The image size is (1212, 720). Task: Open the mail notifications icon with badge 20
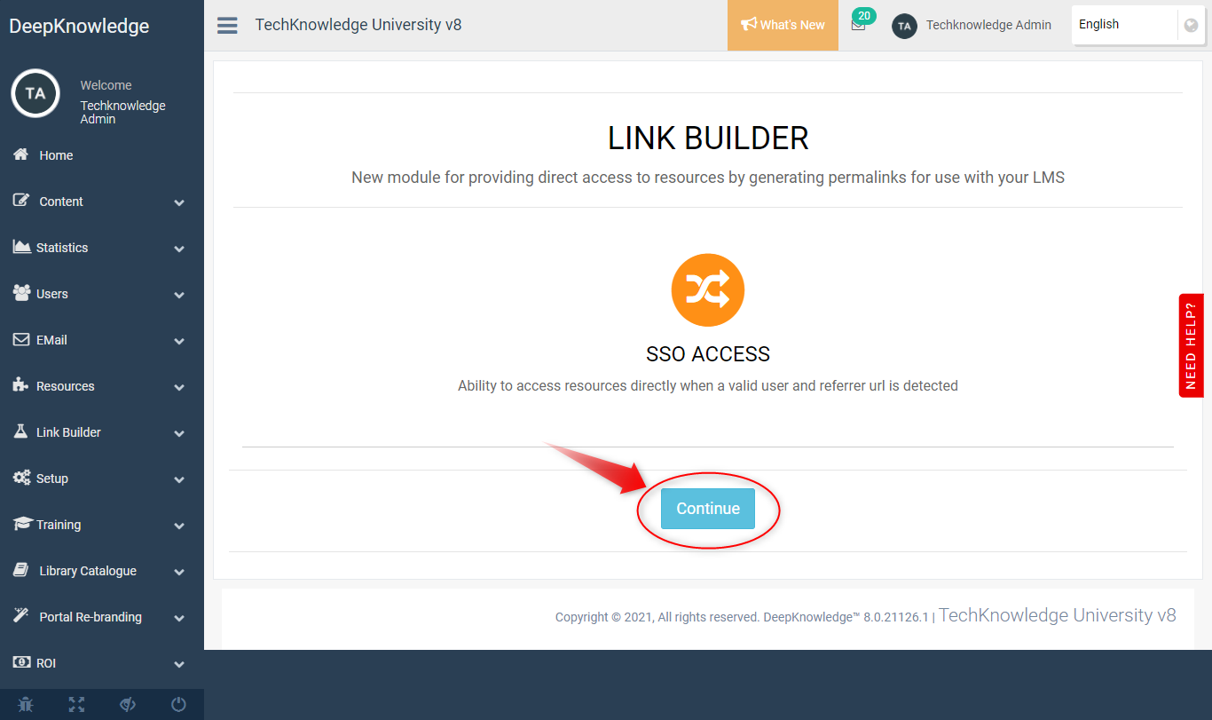(858, 25)
